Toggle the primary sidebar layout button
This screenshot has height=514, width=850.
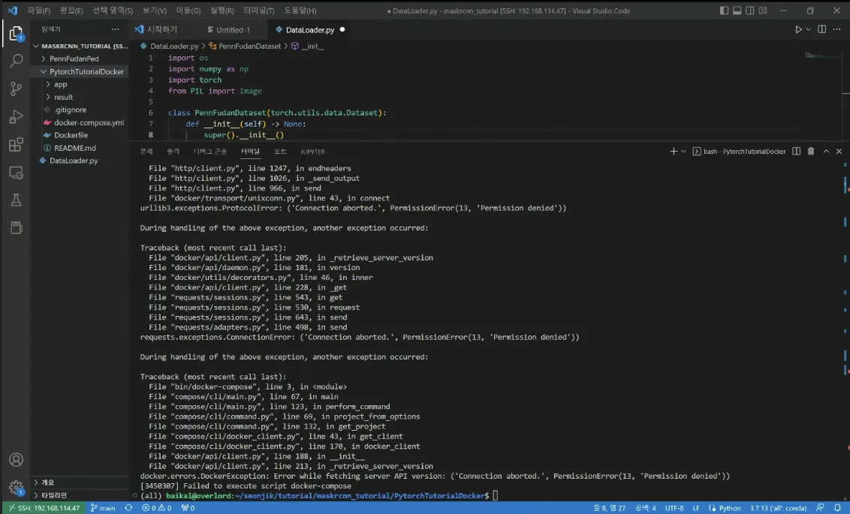pos(723,11)
